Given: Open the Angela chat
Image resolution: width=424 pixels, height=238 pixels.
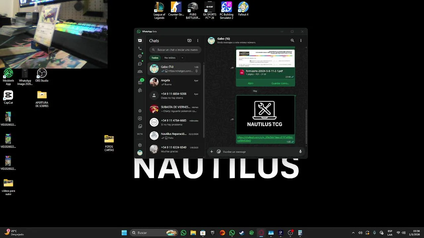Looking at the screenshot, I should coord(175,82).
